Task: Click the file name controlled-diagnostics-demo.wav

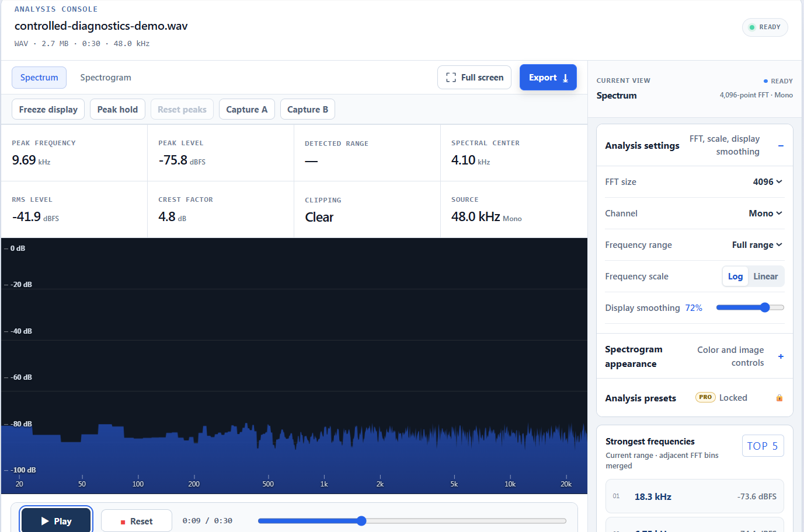Action: pos(101,26)
